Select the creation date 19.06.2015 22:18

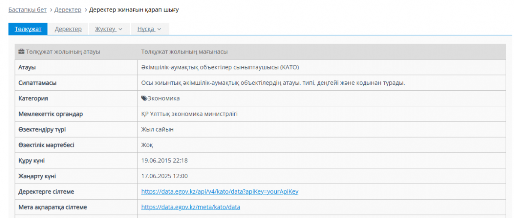pyautogui.click(x=164, y=161)
